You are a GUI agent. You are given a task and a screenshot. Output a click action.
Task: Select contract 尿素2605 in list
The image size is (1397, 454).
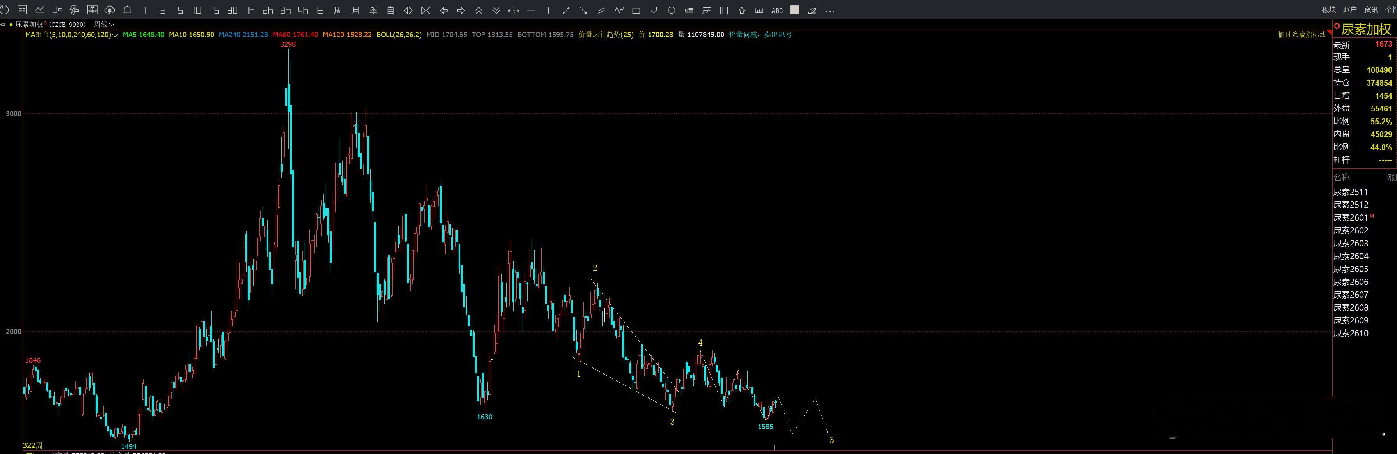(x=1350, y=269)
